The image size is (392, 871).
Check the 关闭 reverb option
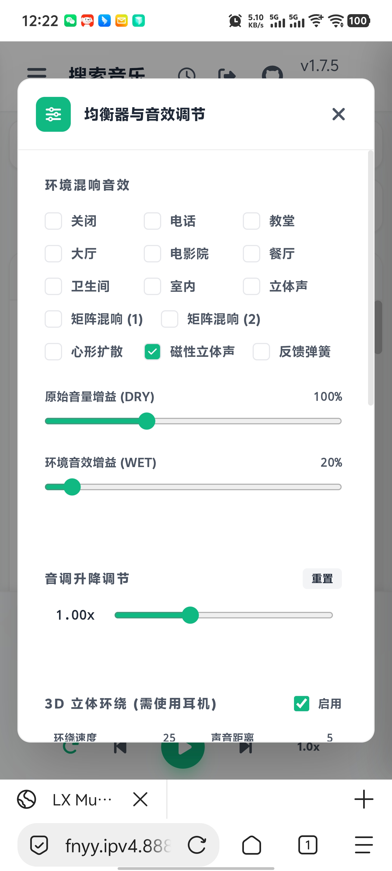click(x=53, y=221)
